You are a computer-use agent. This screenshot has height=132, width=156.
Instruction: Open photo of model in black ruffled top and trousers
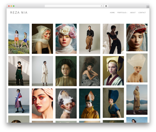(113, 39)
